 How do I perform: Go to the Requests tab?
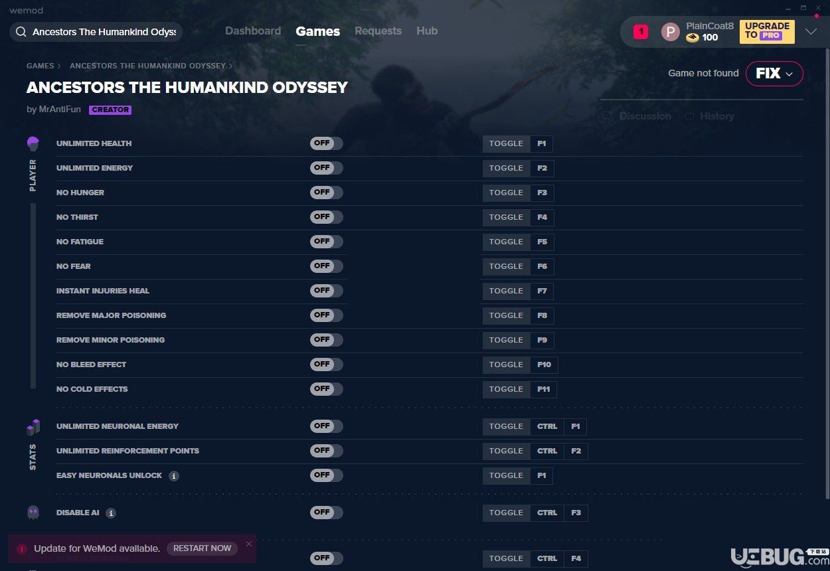(378, 31)
